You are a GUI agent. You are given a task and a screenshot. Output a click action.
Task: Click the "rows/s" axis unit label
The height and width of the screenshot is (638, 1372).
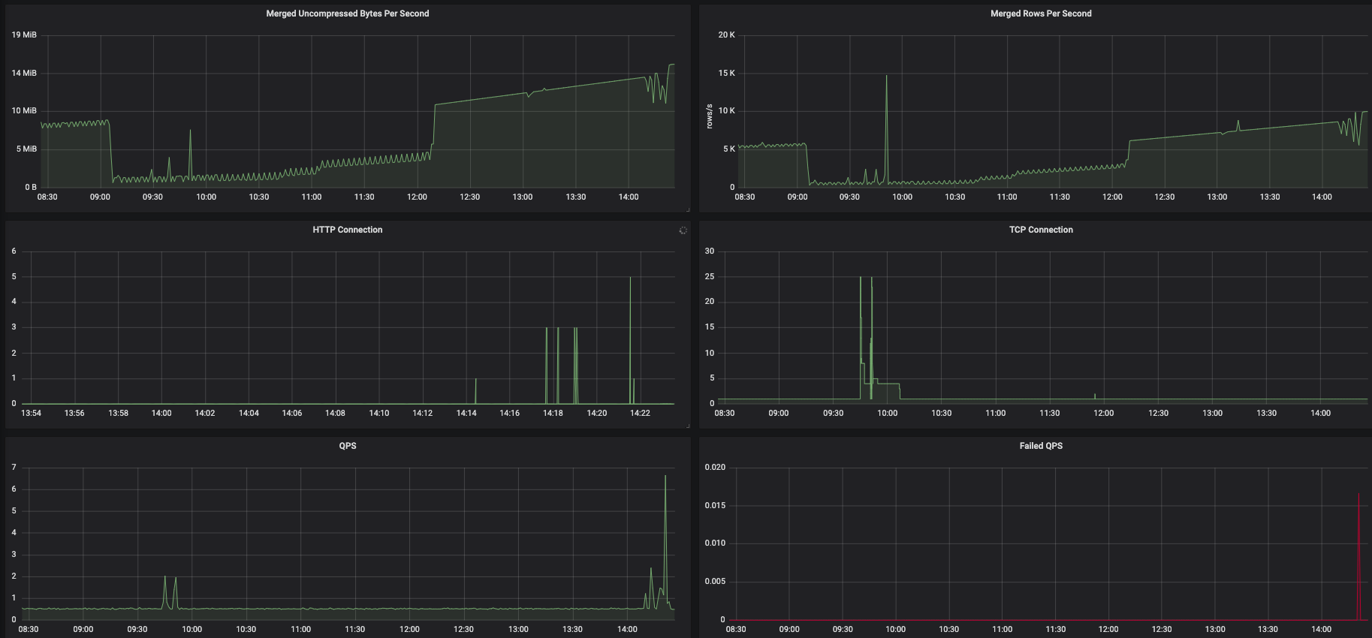[x=709, y=116]
